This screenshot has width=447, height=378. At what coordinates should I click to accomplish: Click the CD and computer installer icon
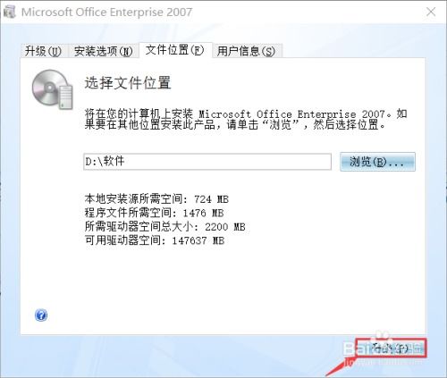point(53,88)
